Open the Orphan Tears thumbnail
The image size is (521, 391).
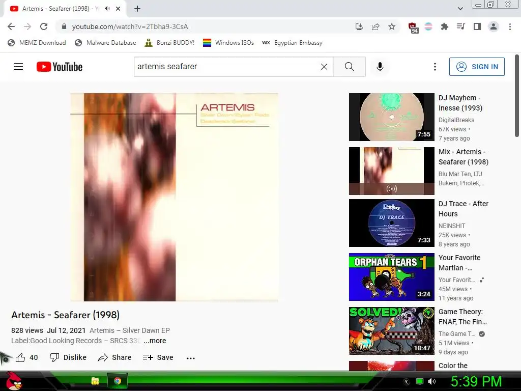click(391, 276)
